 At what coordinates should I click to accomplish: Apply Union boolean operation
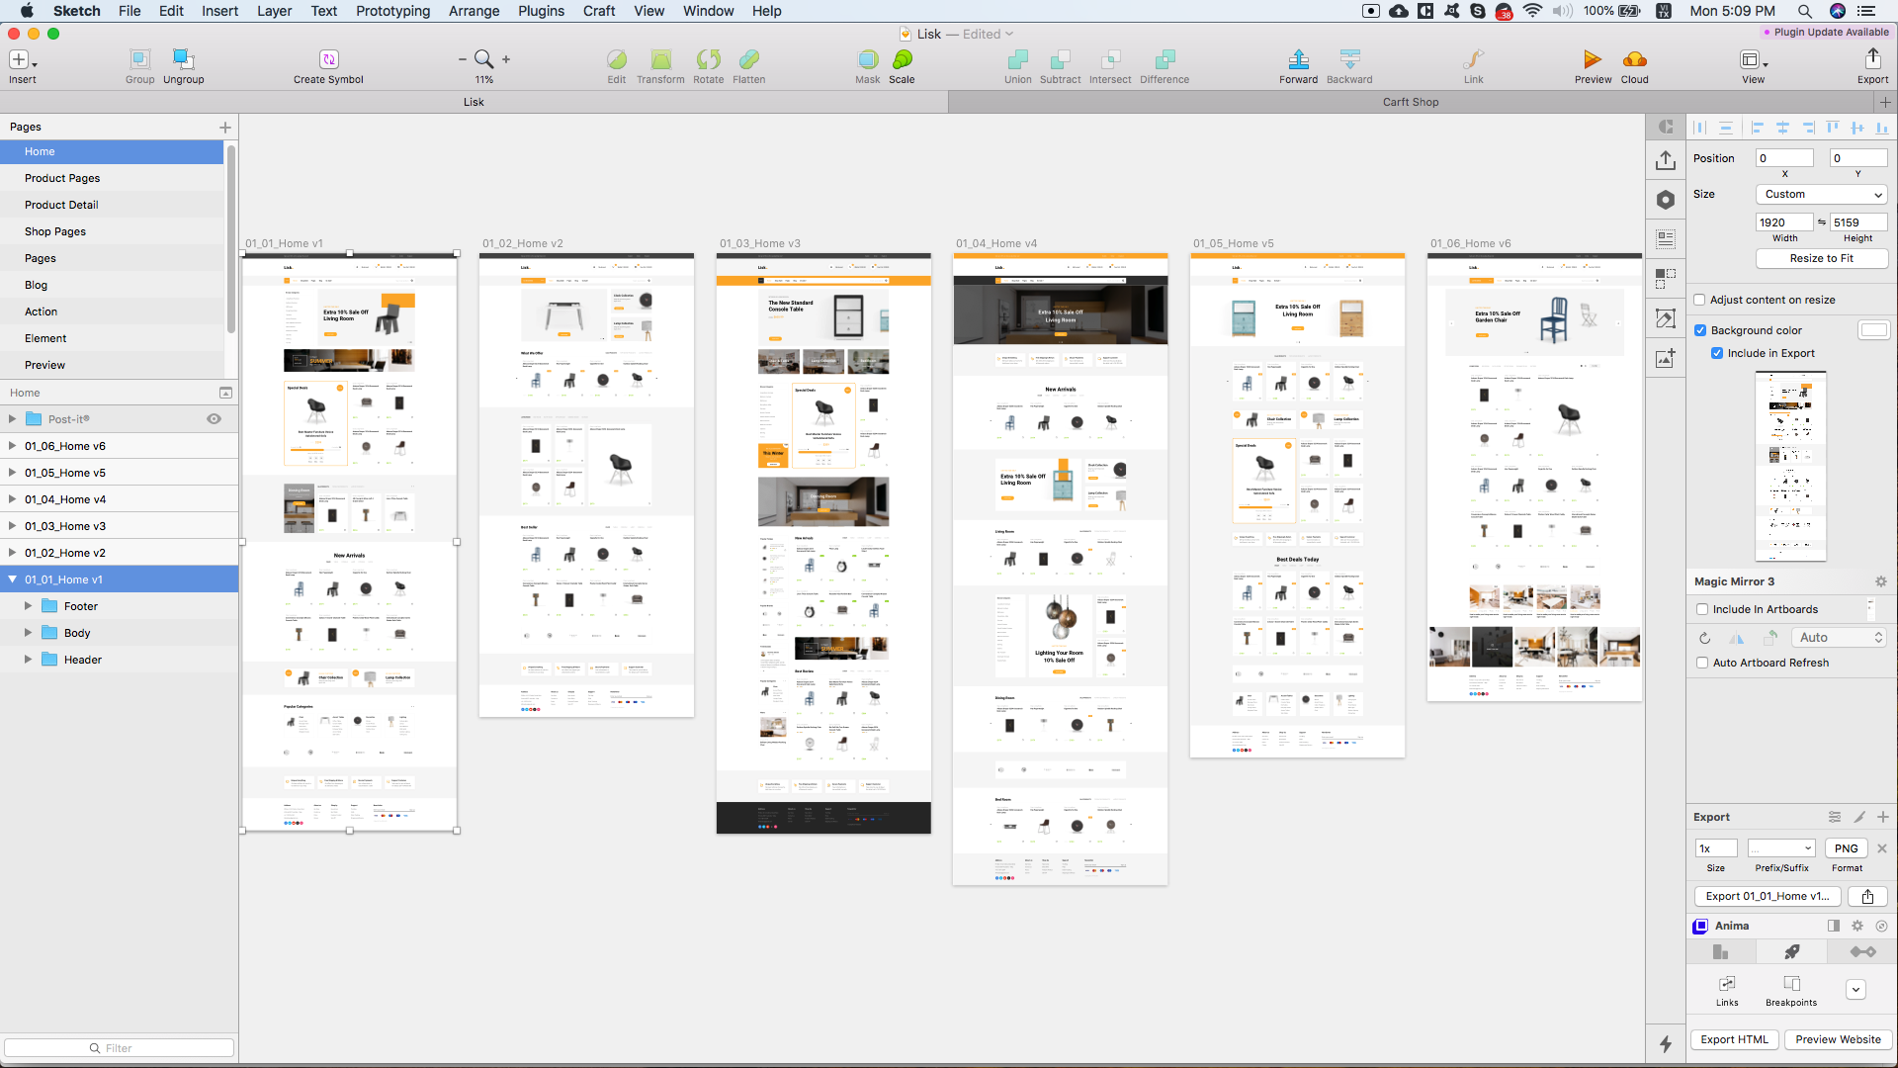tap(1017, 65)
